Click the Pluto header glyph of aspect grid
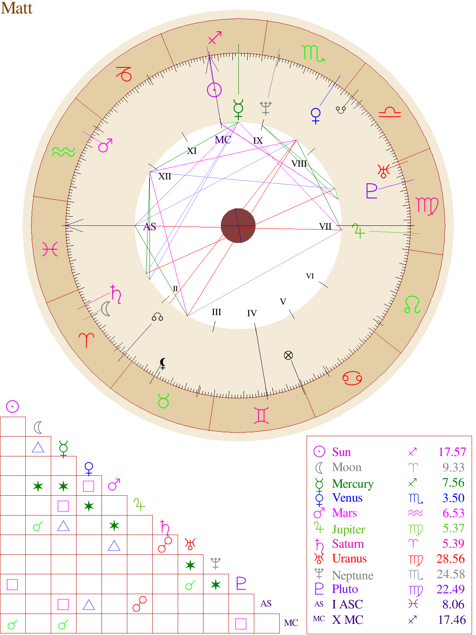 point(241,583)
